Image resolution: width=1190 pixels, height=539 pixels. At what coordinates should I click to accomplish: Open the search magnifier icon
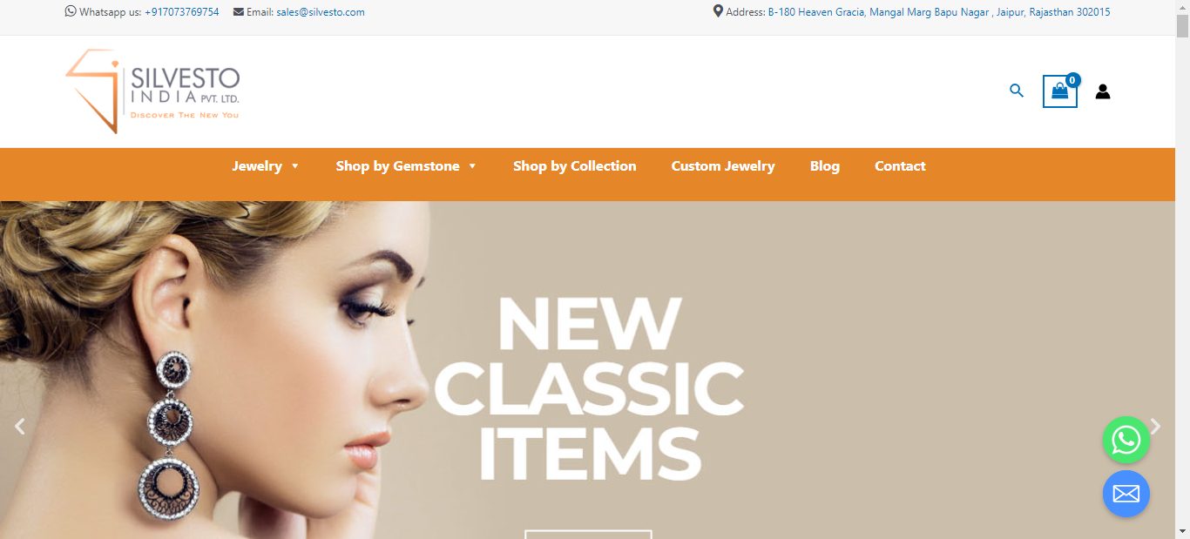(1017, 91)
